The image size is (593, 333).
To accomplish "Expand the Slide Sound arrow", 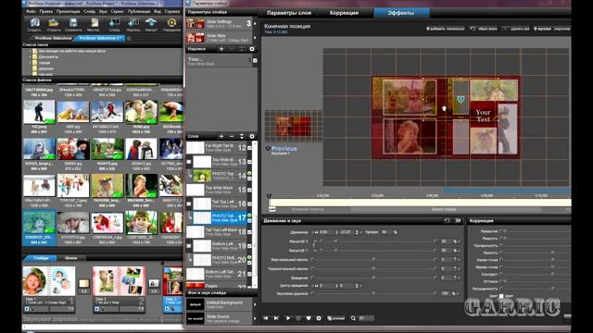I will (255, 318).
